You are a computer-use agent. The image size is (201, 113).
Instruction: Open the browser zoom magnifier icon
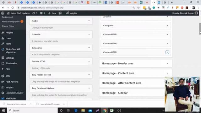pos(133,8)
